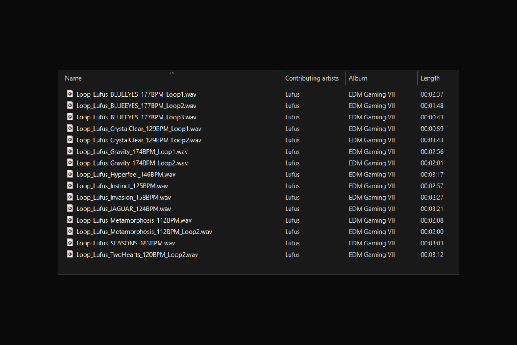Select file name Loop_Lufus_BLUEEYES_177BPM_Loop3.wav
Viewport: 517px width, 345px height.
coord(136,117)
